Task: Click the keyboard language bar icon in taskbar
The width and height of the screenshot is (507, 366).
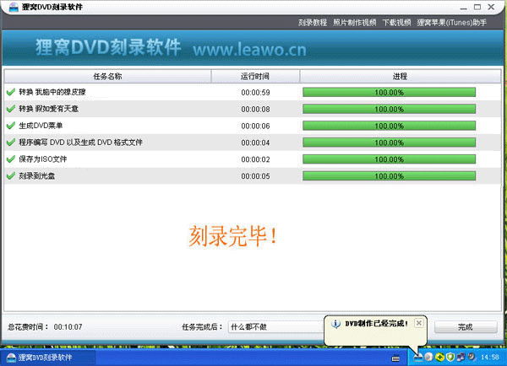Action: (x=395, y=358)
